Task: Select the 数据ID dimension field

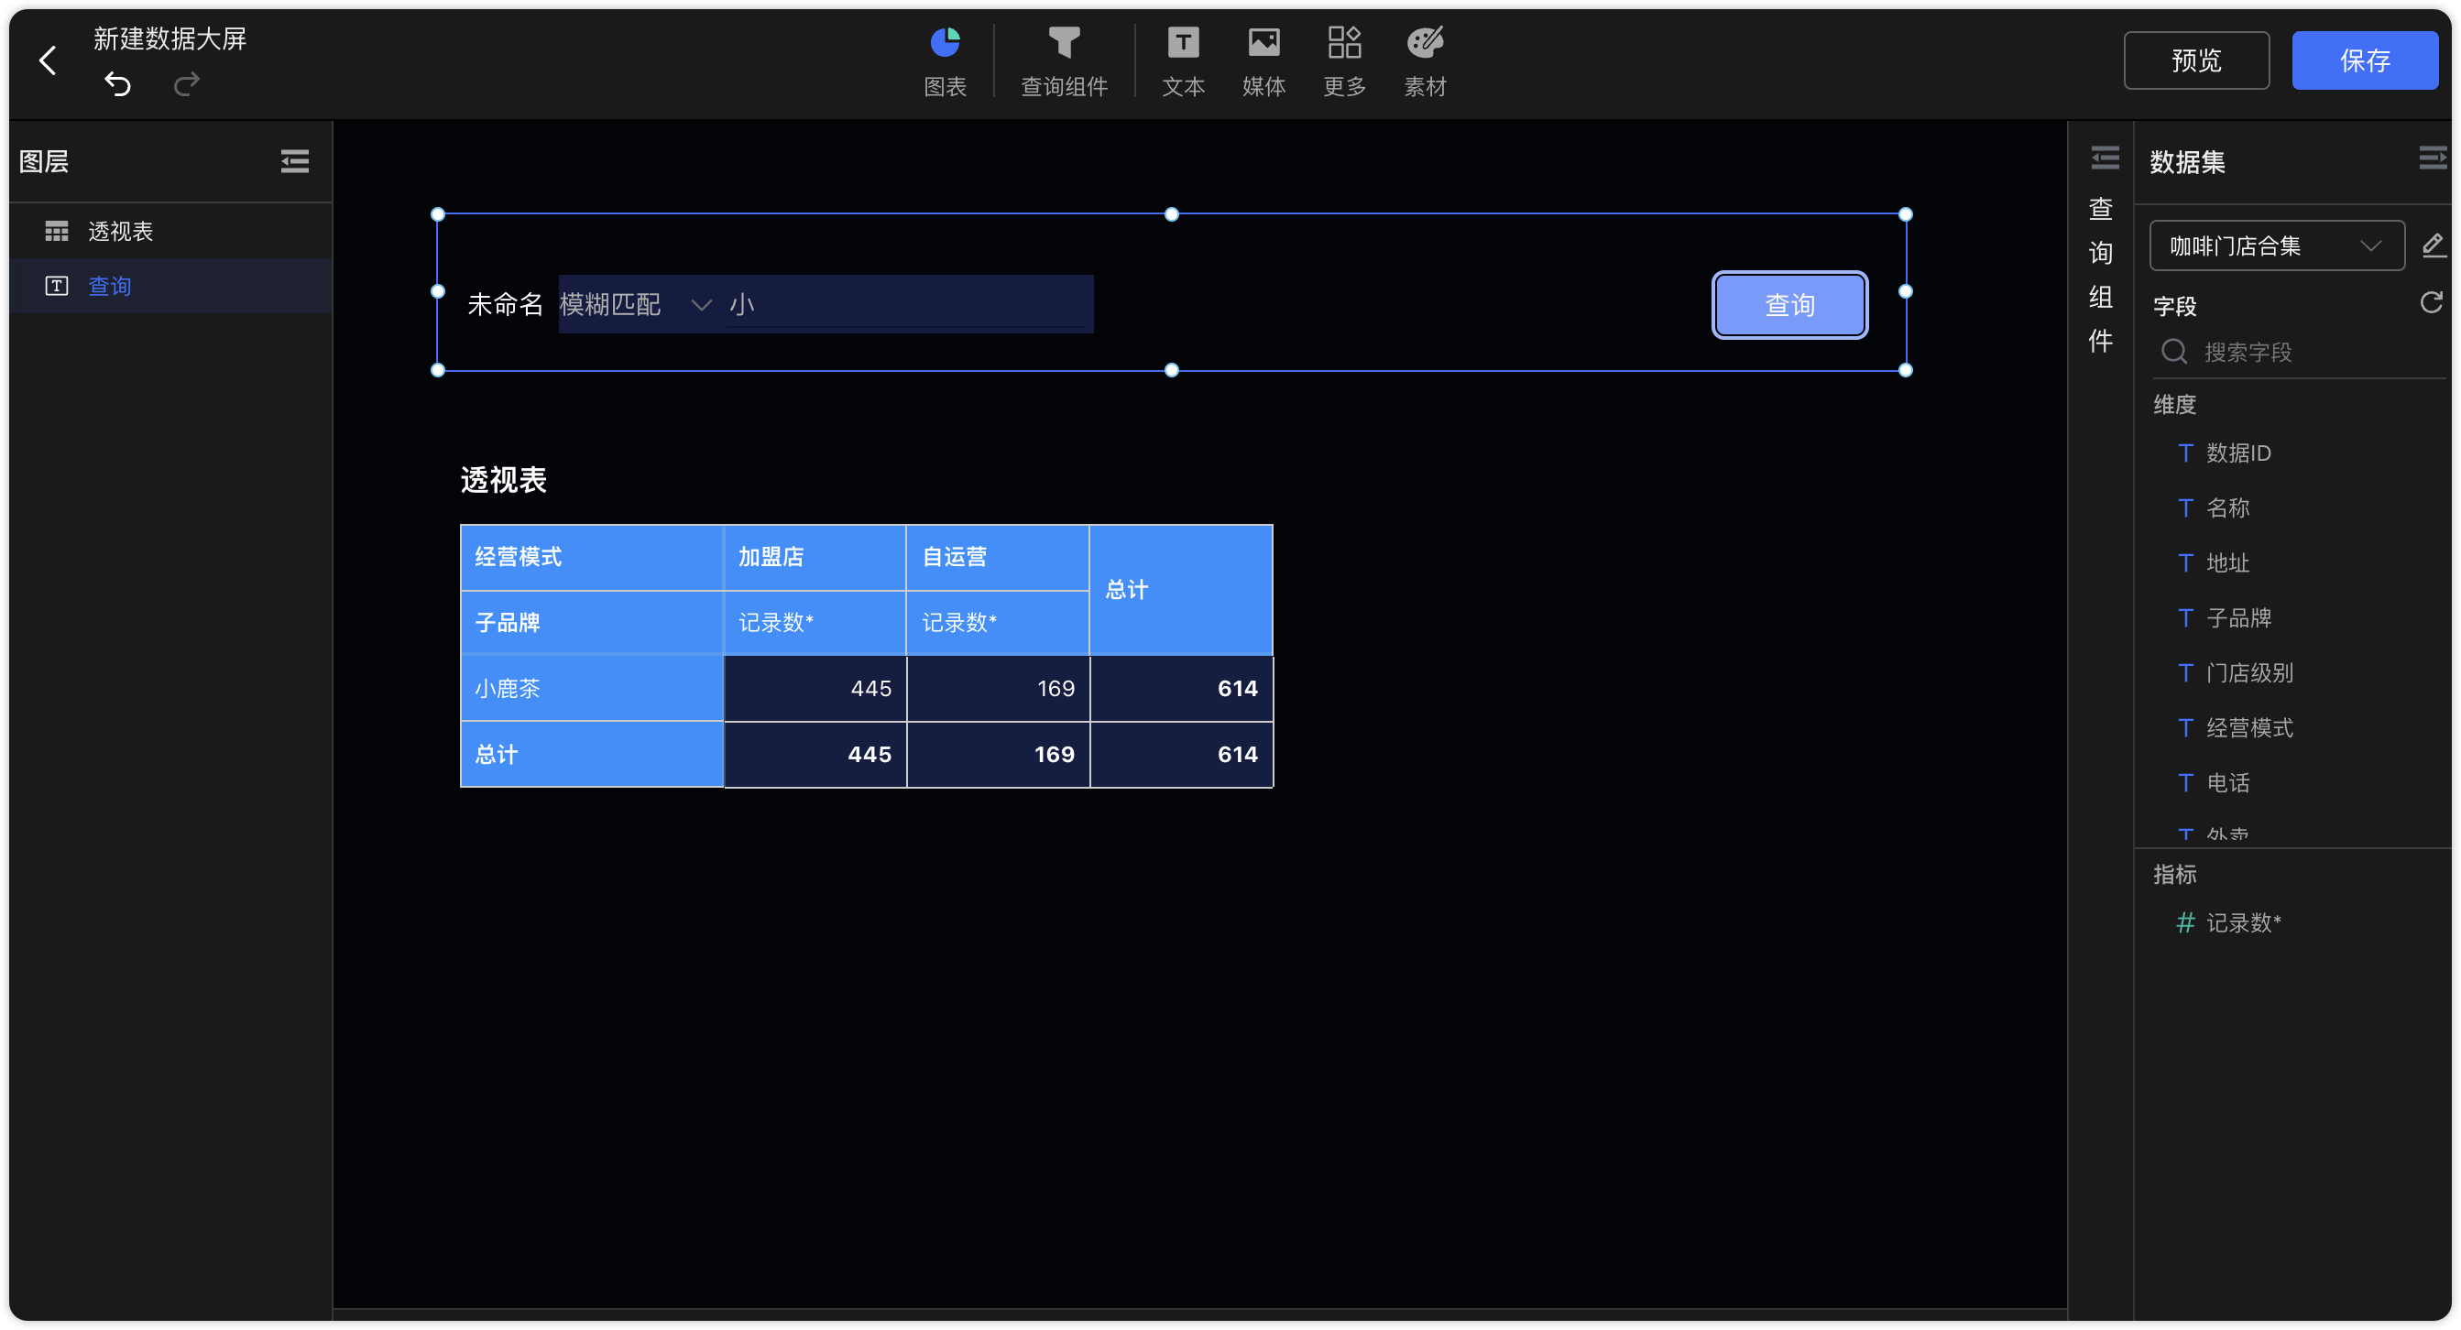Action: tap(2237, 452)
